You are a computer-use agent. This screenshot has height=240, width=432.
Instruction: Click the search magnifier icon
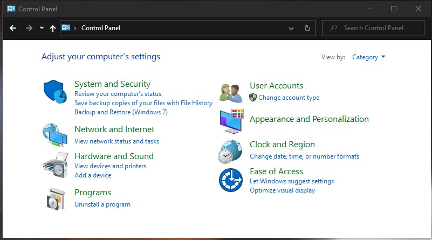(x=334, y=28)
